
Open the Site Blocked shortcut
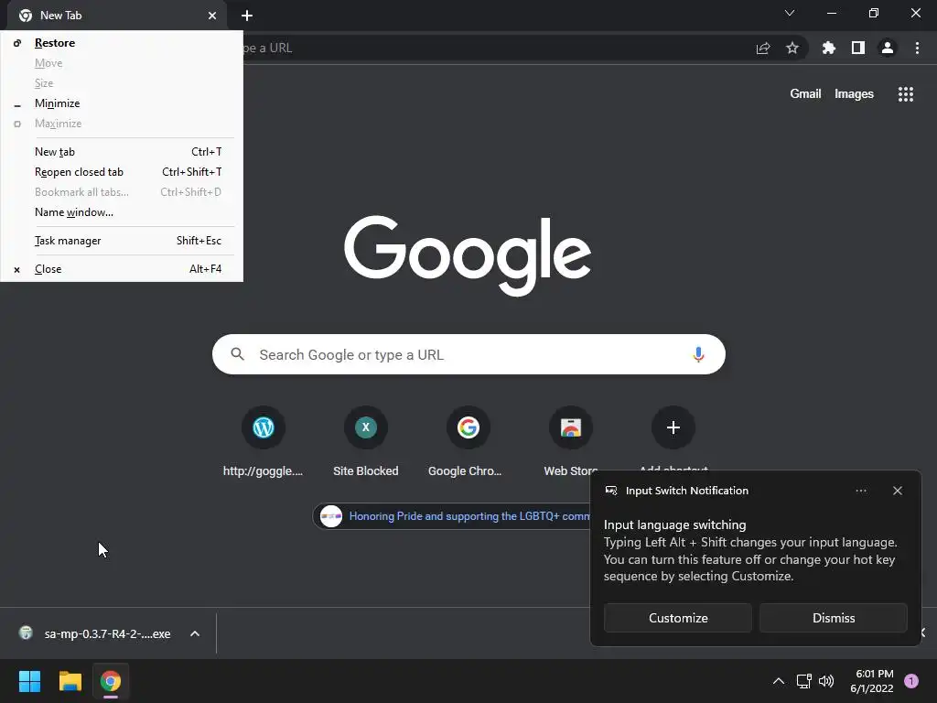(366, 442)
